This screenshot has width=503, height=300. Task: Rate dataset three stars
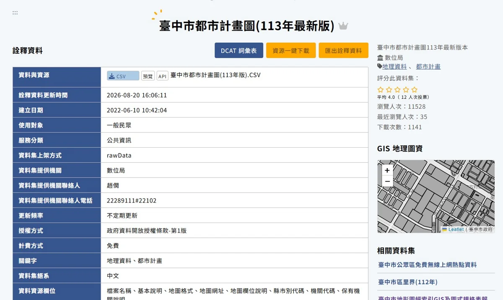(397, 90)
